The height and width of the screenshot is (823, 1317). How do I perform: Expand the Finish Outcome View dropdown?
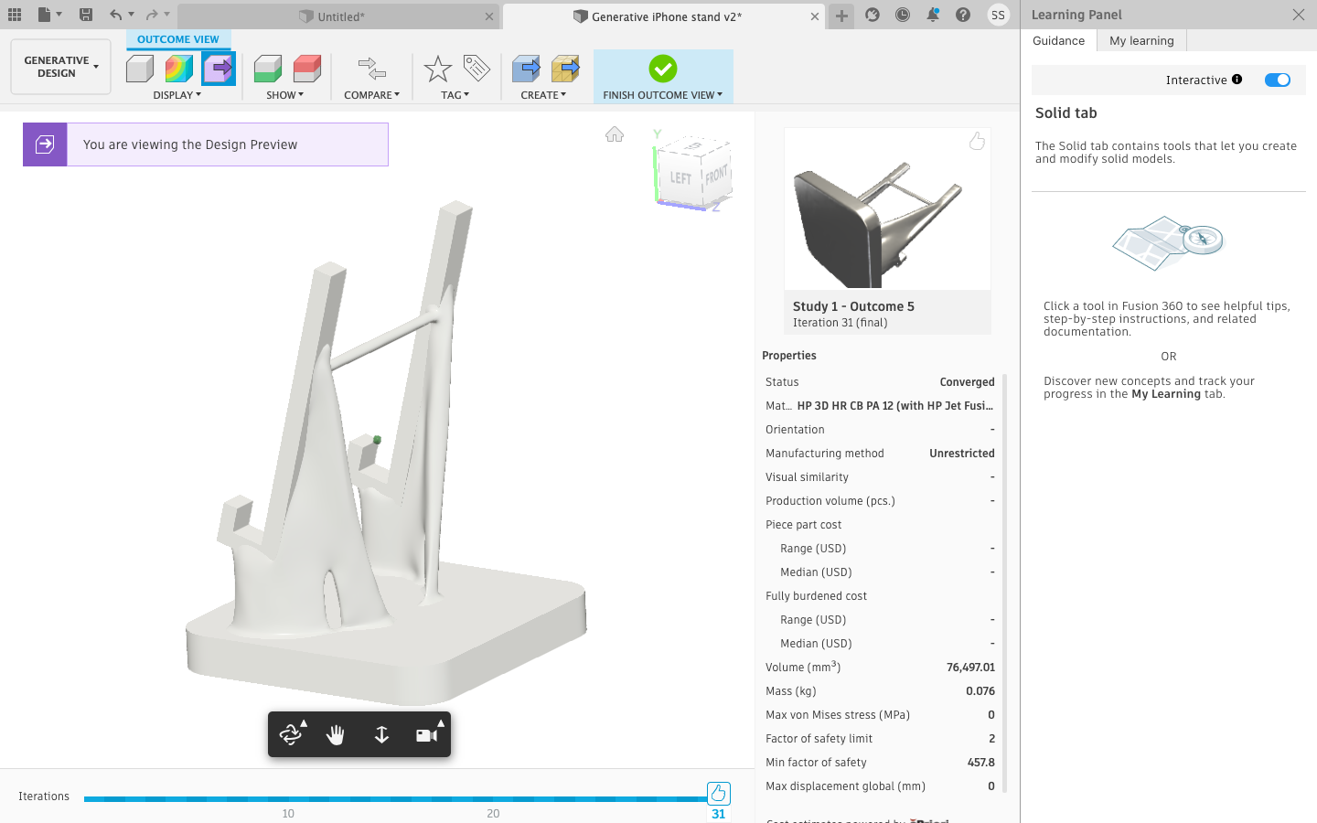click(663, 95)
